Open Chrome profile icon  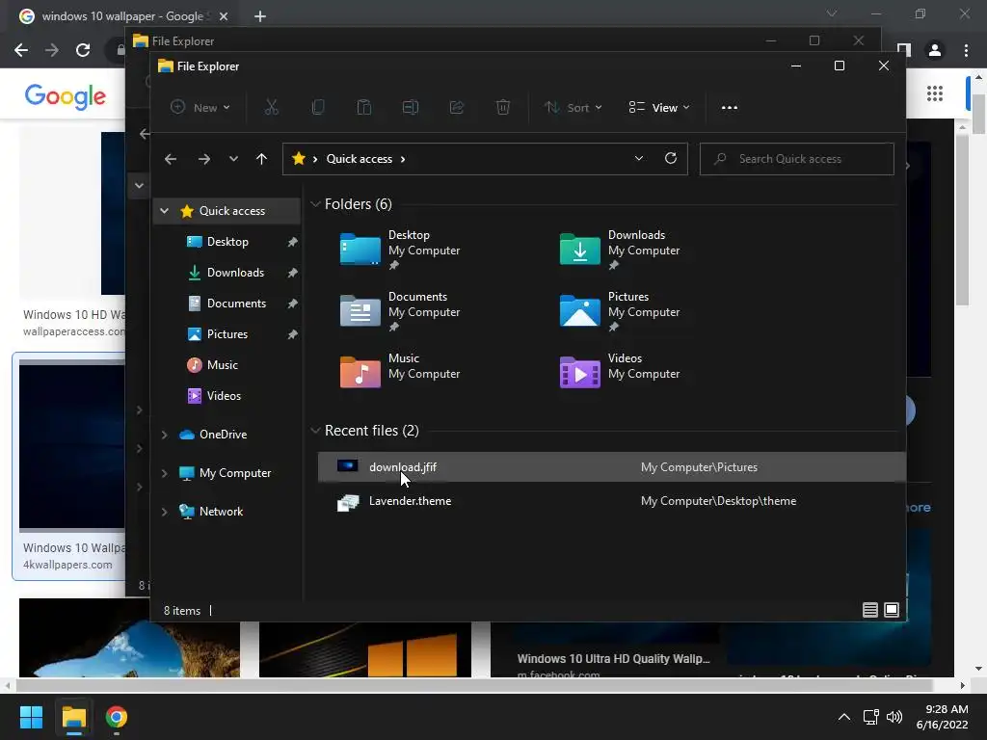click(935, 50)
